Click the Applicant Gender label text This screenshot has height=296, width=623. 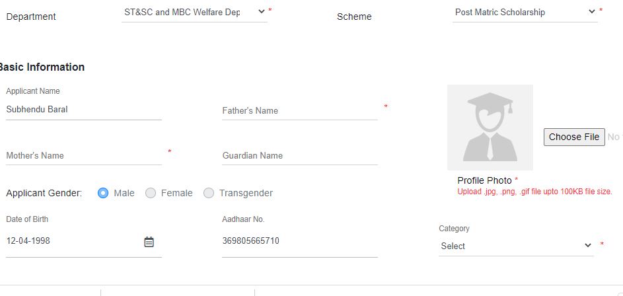point(44,193)
